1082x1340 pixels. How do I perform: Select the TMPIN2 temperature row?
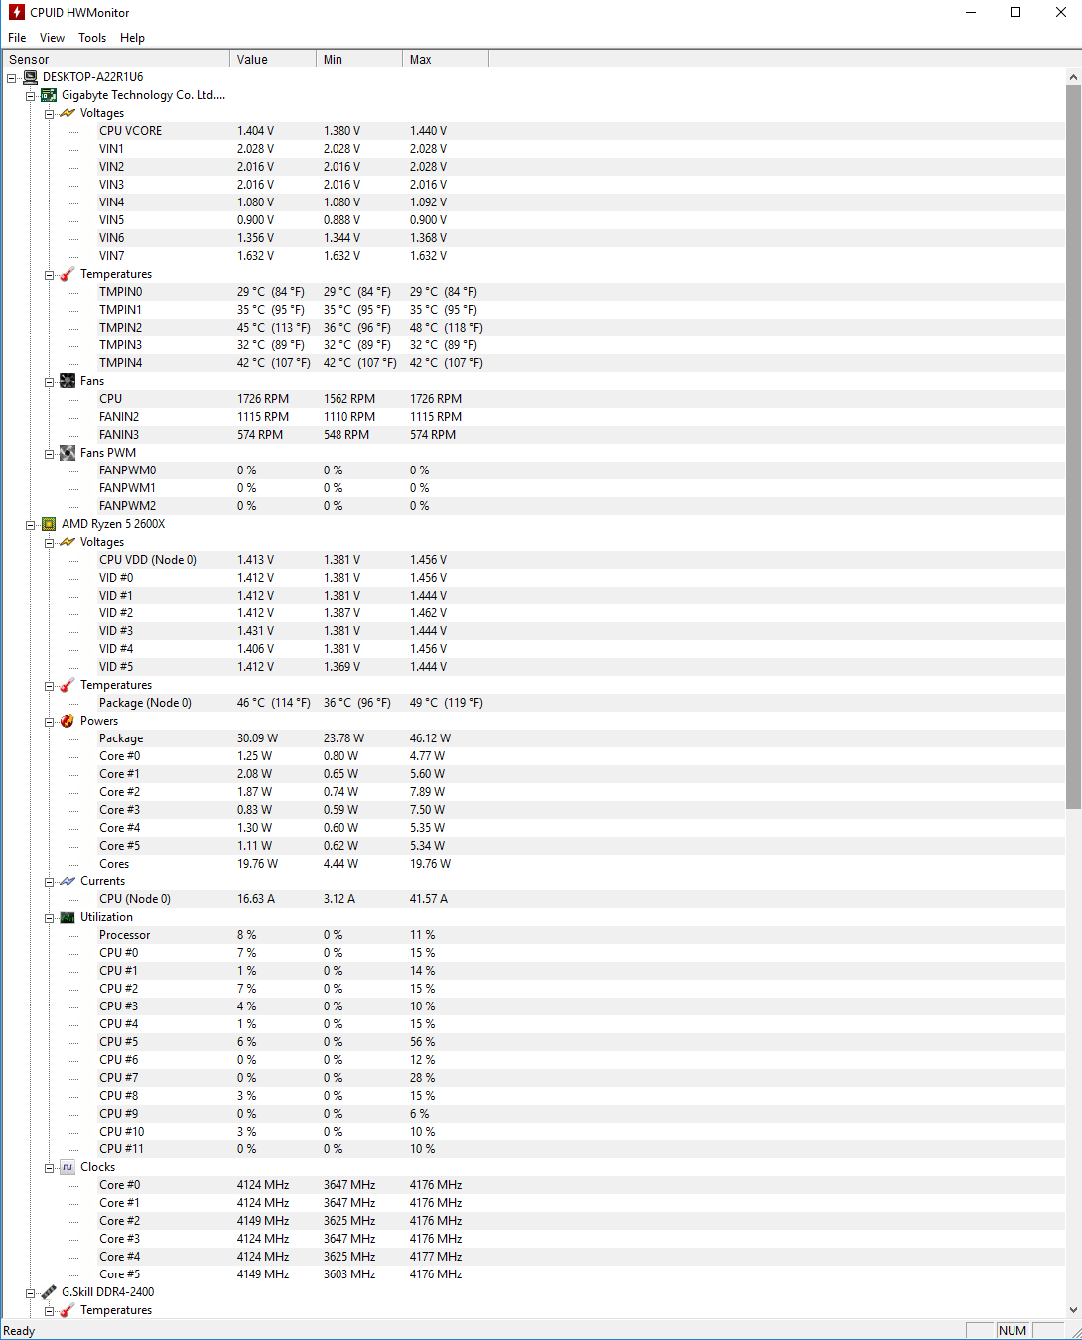point(533,328)
